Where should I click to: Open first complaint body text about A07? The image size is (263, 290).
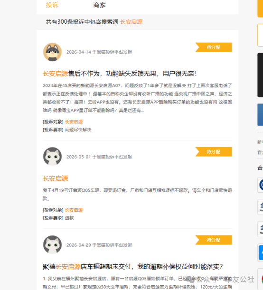[137, 98]
